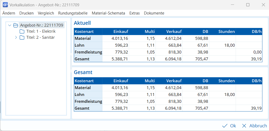Click Material Multi value 1,15 in Aktuell table
The height and width of the screenshot is (131, 269).
coord(150,38)
